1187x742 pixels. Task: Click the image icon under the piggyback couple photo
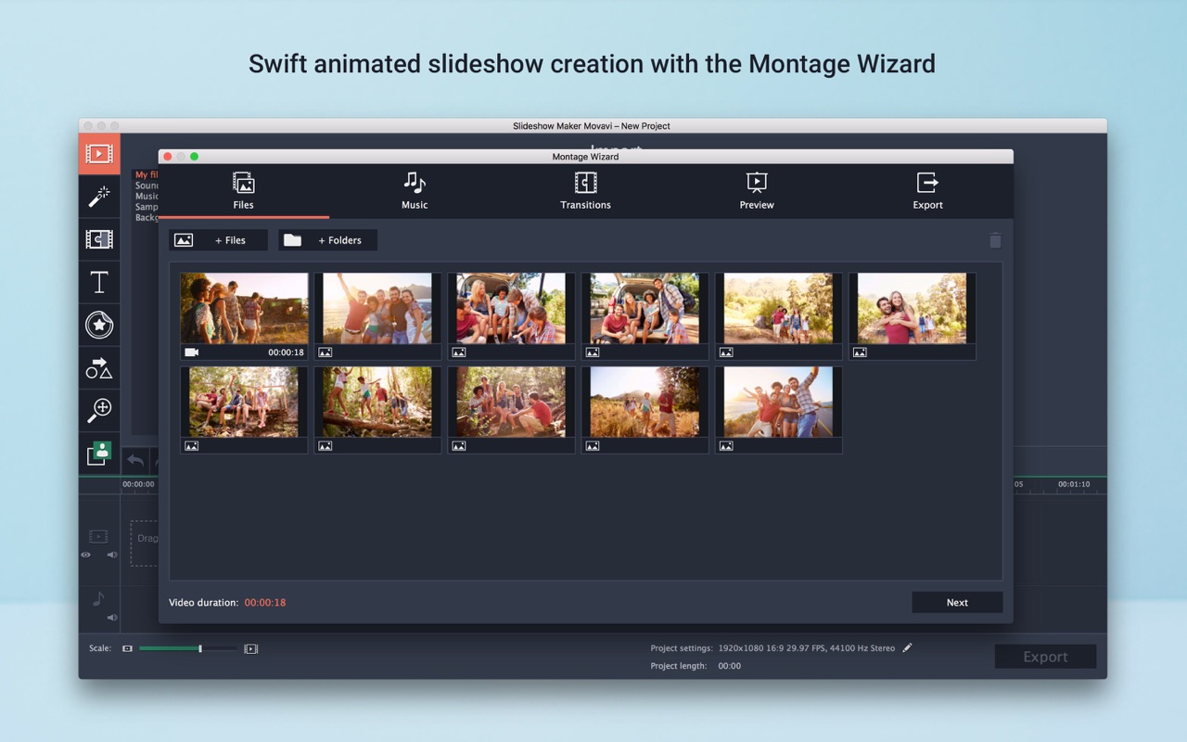click(x=860, y=352)
